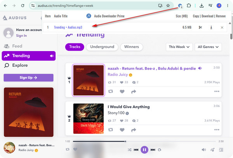Image resolution: width=233 pixels, height=158 pixels.
Task: Open more options for nazah Return track
Action: (x=217, y=91)
